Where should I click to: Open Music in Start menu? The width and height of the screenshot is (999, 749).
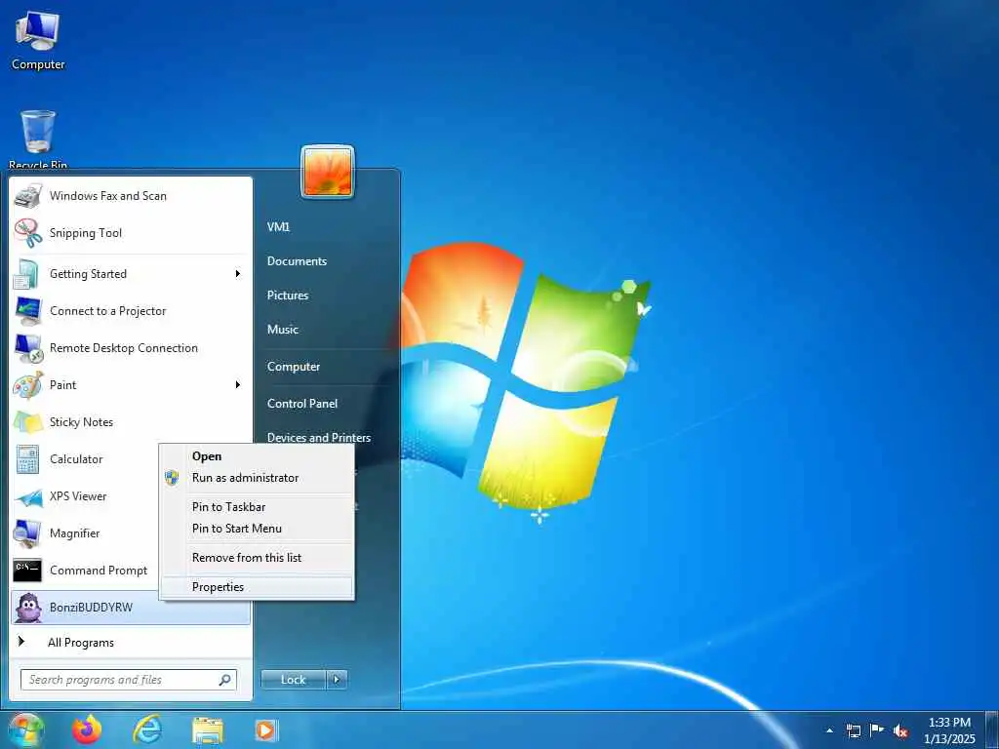[x=283, y=330]
